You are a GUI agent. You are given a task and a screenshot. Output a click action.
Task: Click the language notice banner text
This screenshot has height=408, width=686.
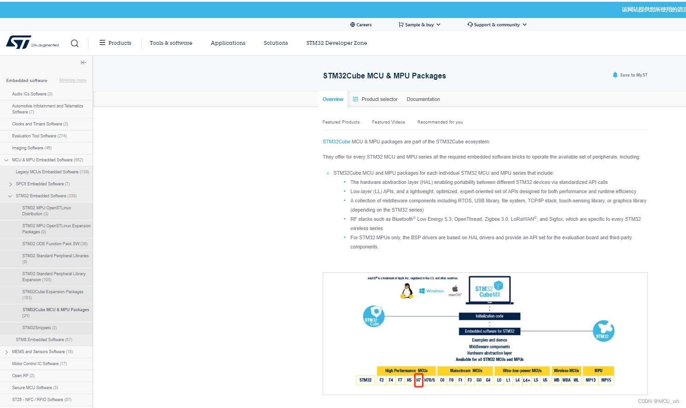pos(653,10)
